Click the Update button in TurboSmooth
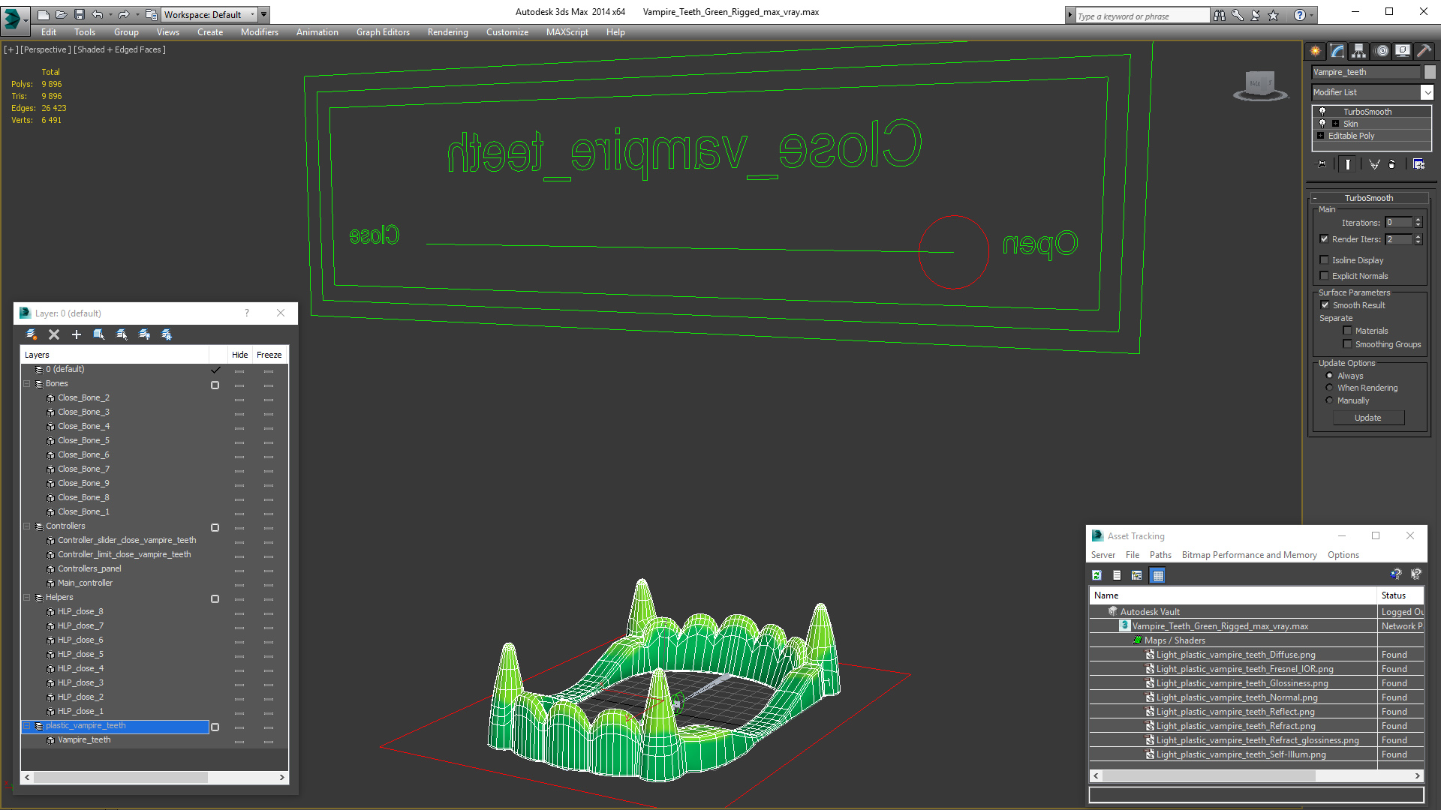 (1367, 418)
